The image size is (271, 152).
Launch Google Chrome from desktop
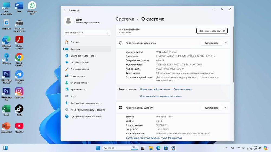(x=19, y=60)
